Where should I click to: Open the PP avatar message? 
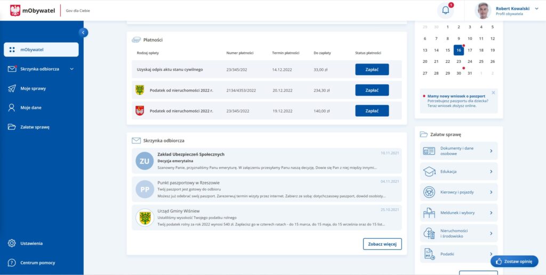(x=144, y=189)
